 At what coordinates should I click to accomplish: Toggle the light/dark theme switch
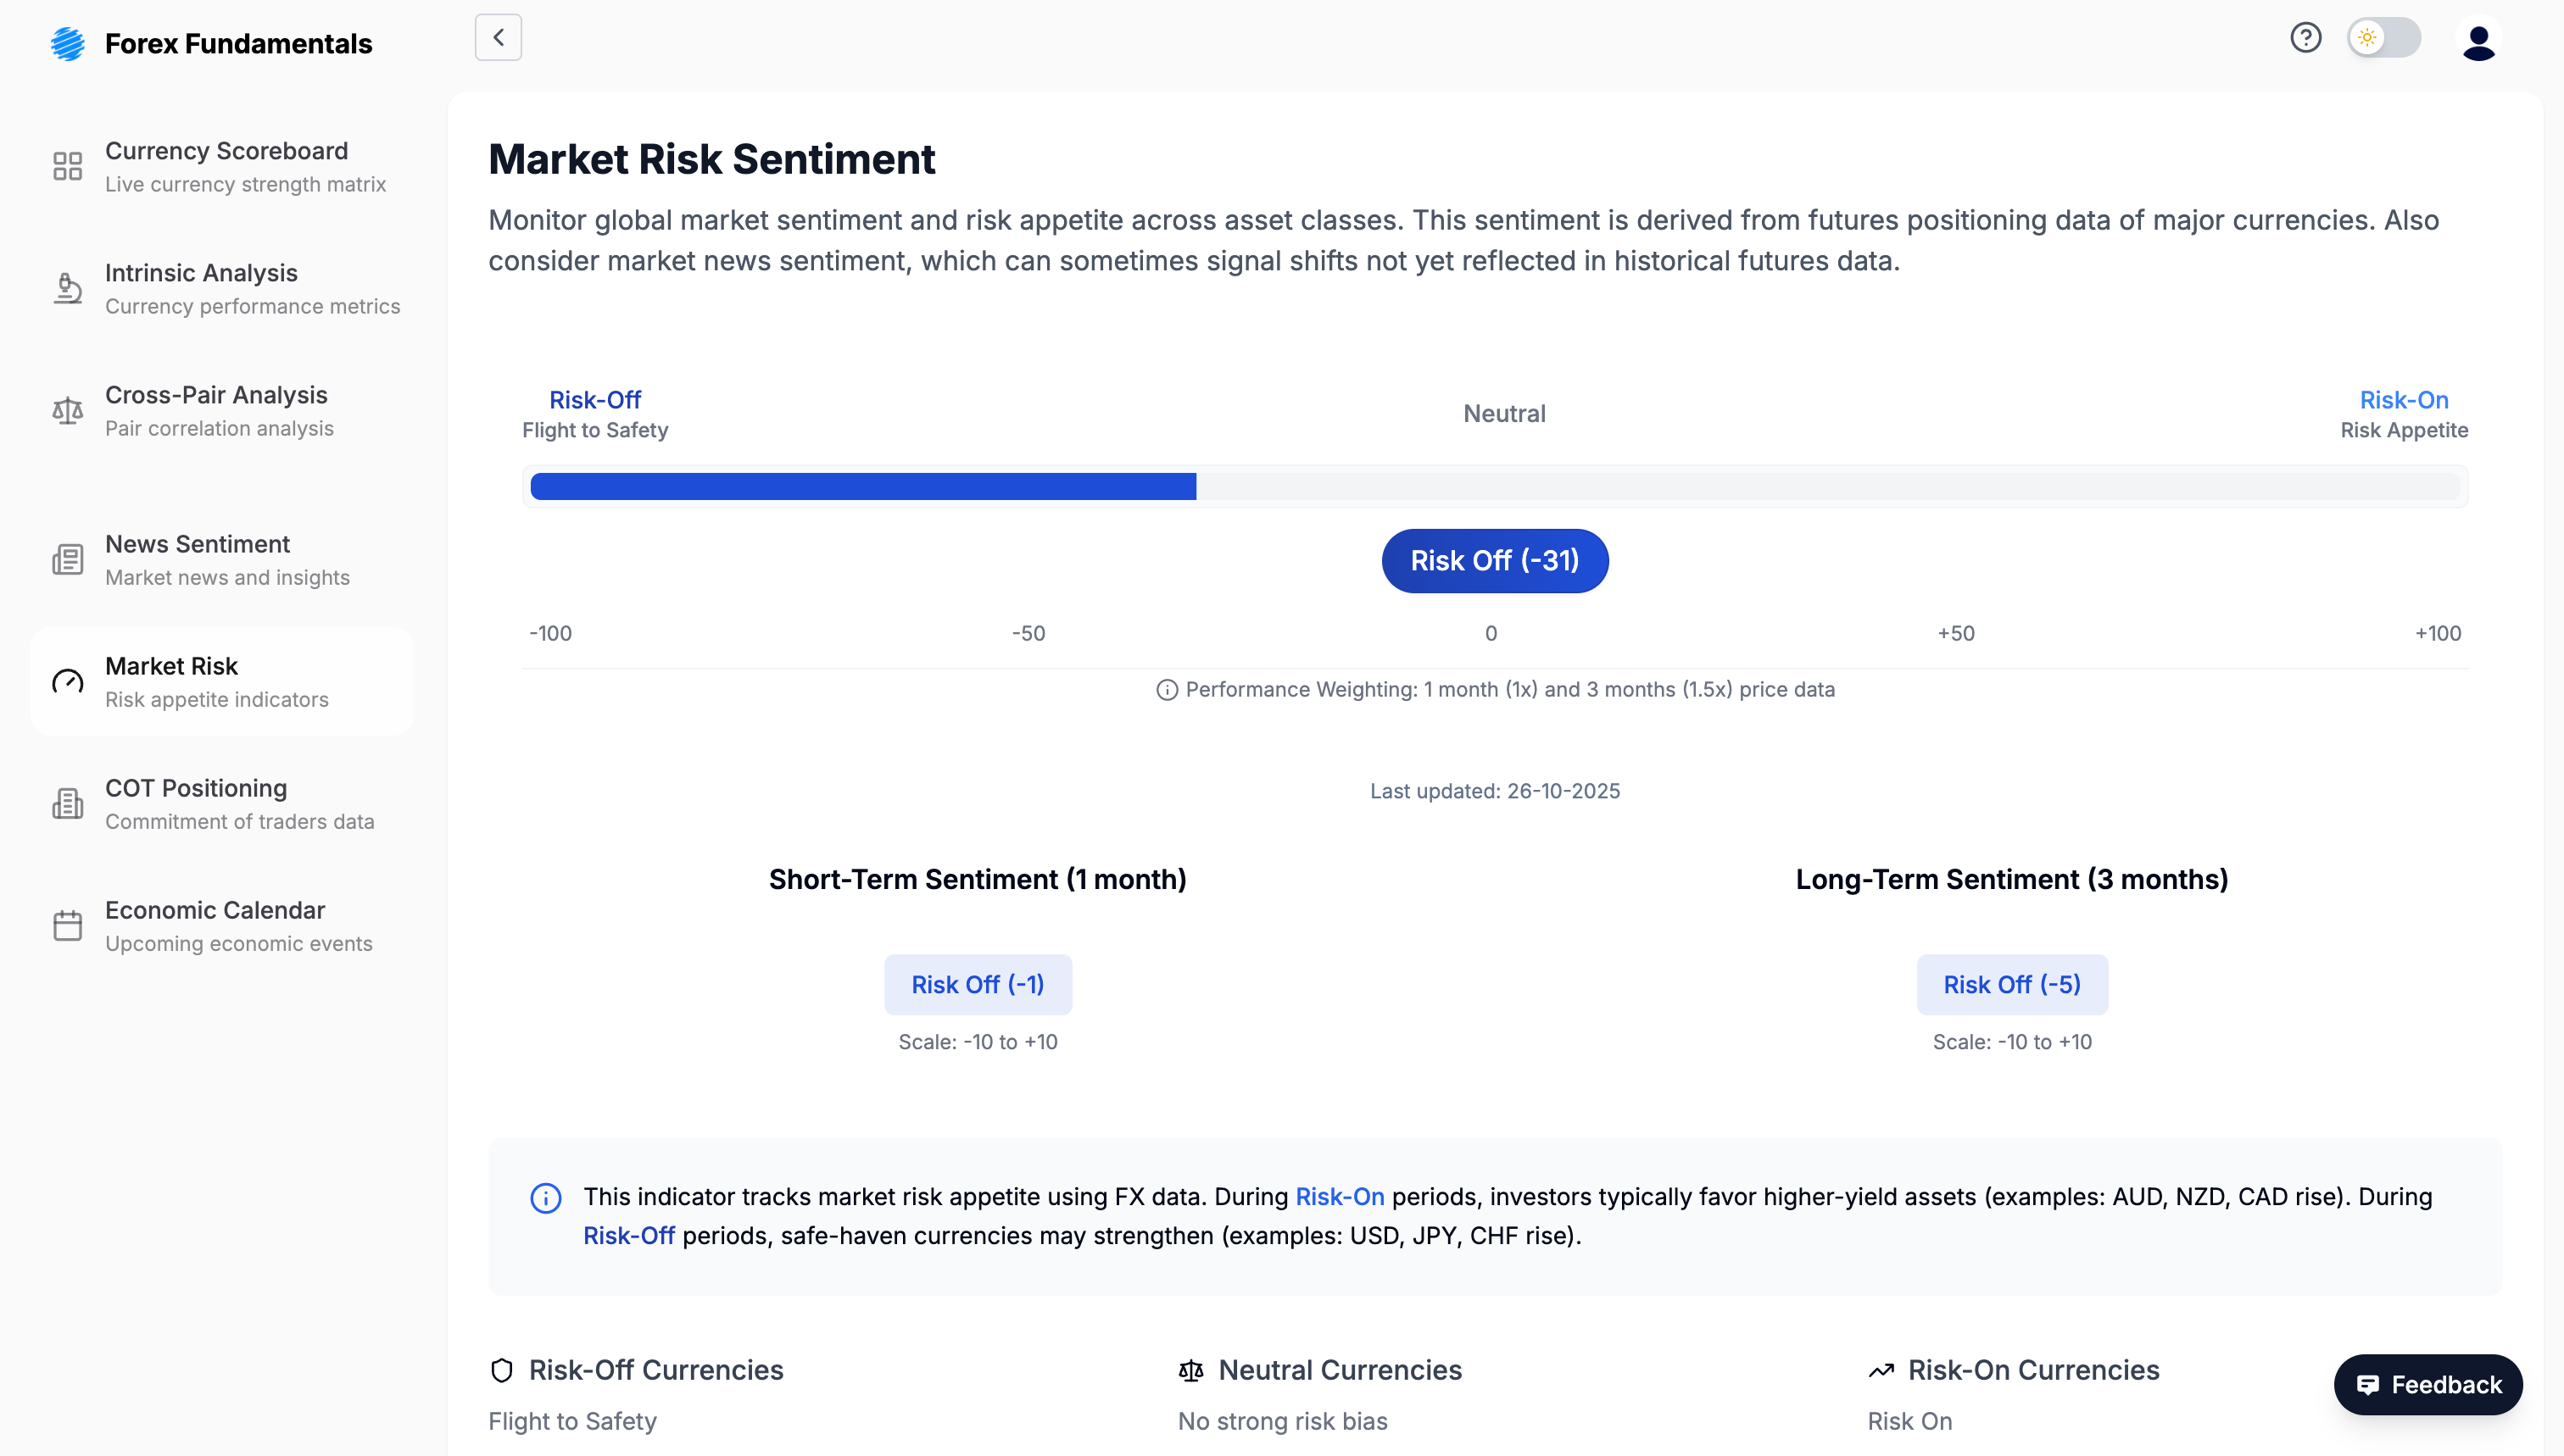click(2384, 37)
